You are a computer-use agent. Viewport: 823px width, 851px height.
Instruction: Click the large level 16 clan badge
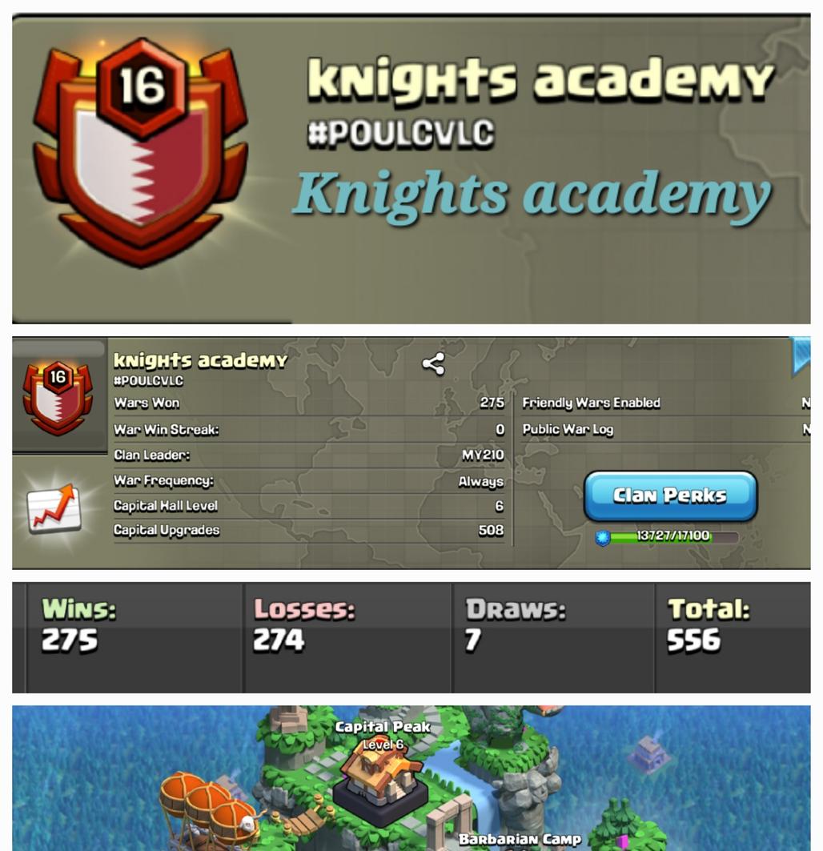140,152
